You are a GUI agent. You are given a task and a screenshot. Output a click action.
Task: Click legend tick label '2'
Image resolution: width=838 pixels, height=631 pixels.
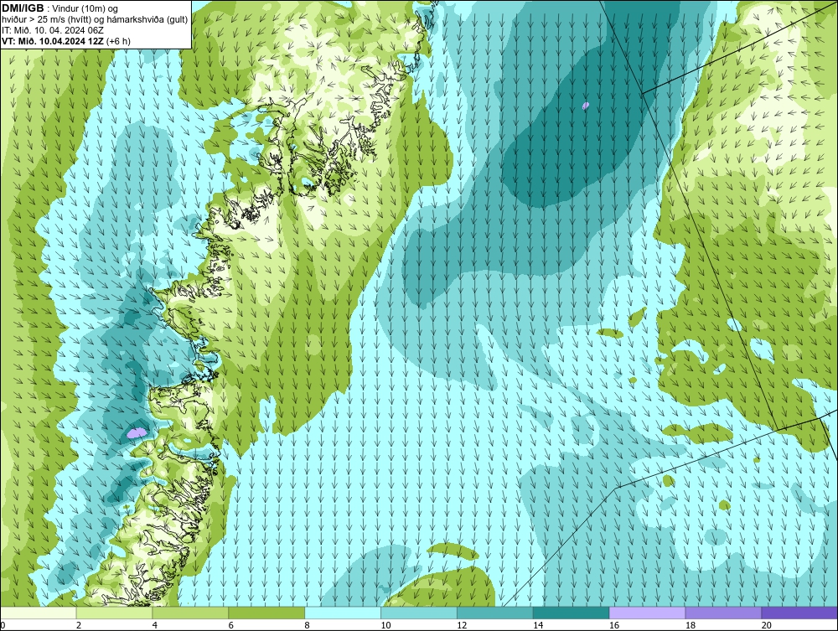[79, 625]
